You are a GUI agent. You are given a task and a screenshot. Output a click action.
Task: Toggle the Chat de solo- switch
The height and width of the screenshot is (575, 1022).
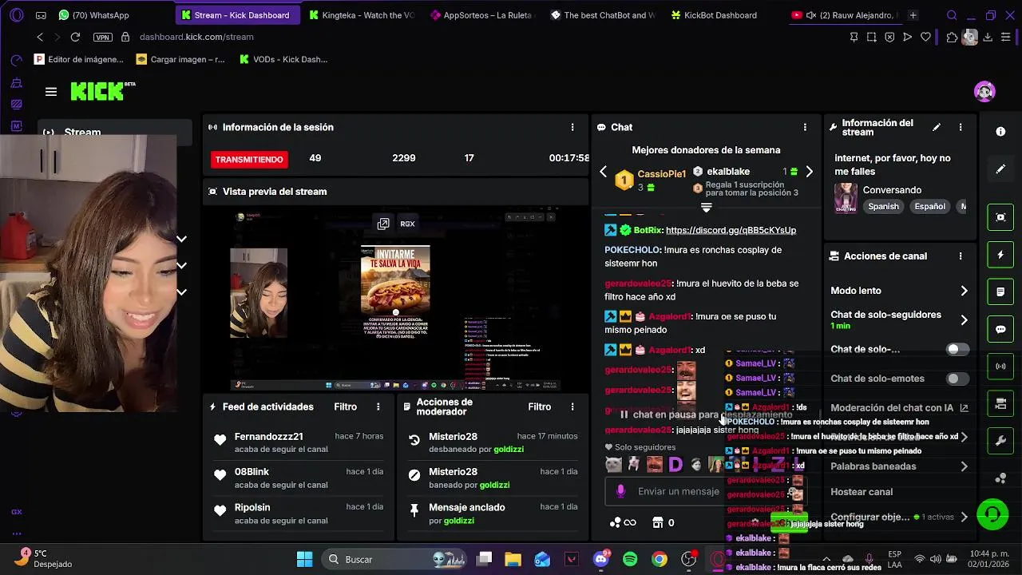[957, 349]
